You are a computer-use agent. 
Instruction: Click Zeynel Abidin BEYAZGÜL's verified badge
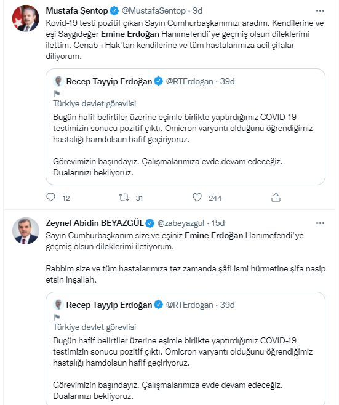tap(150, 223)
